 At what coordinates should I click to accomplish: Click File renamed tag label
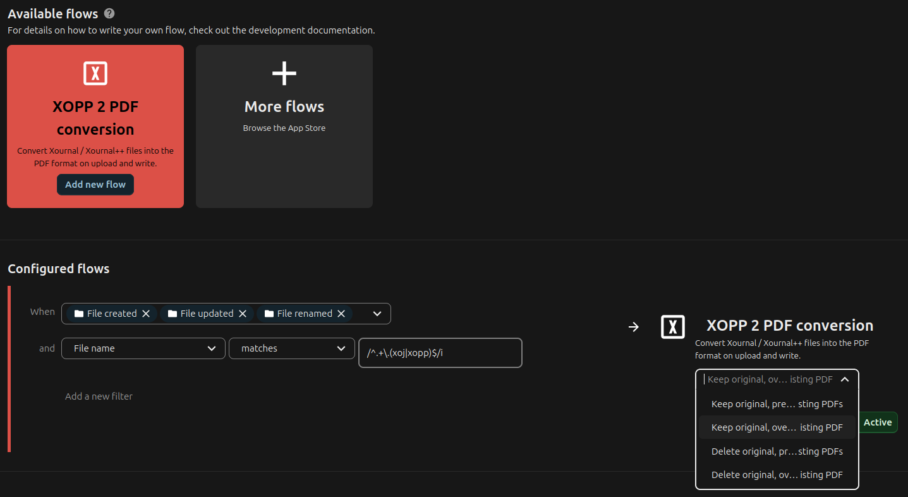tap(305, 314)
